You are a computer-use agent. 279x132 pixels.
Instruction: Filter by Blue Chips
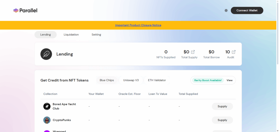[107, 80]
